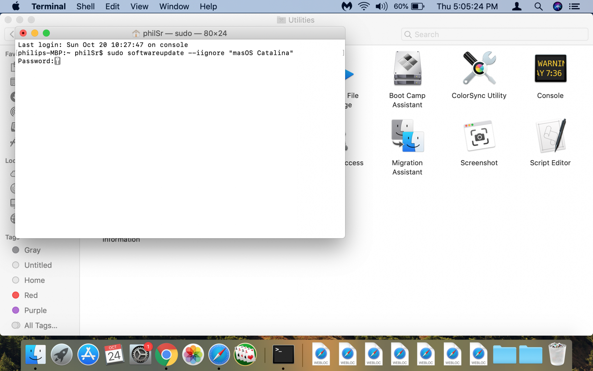The image size is (593, 371).
Task: Open the Apple menu
Action: (x=16, y=6)
